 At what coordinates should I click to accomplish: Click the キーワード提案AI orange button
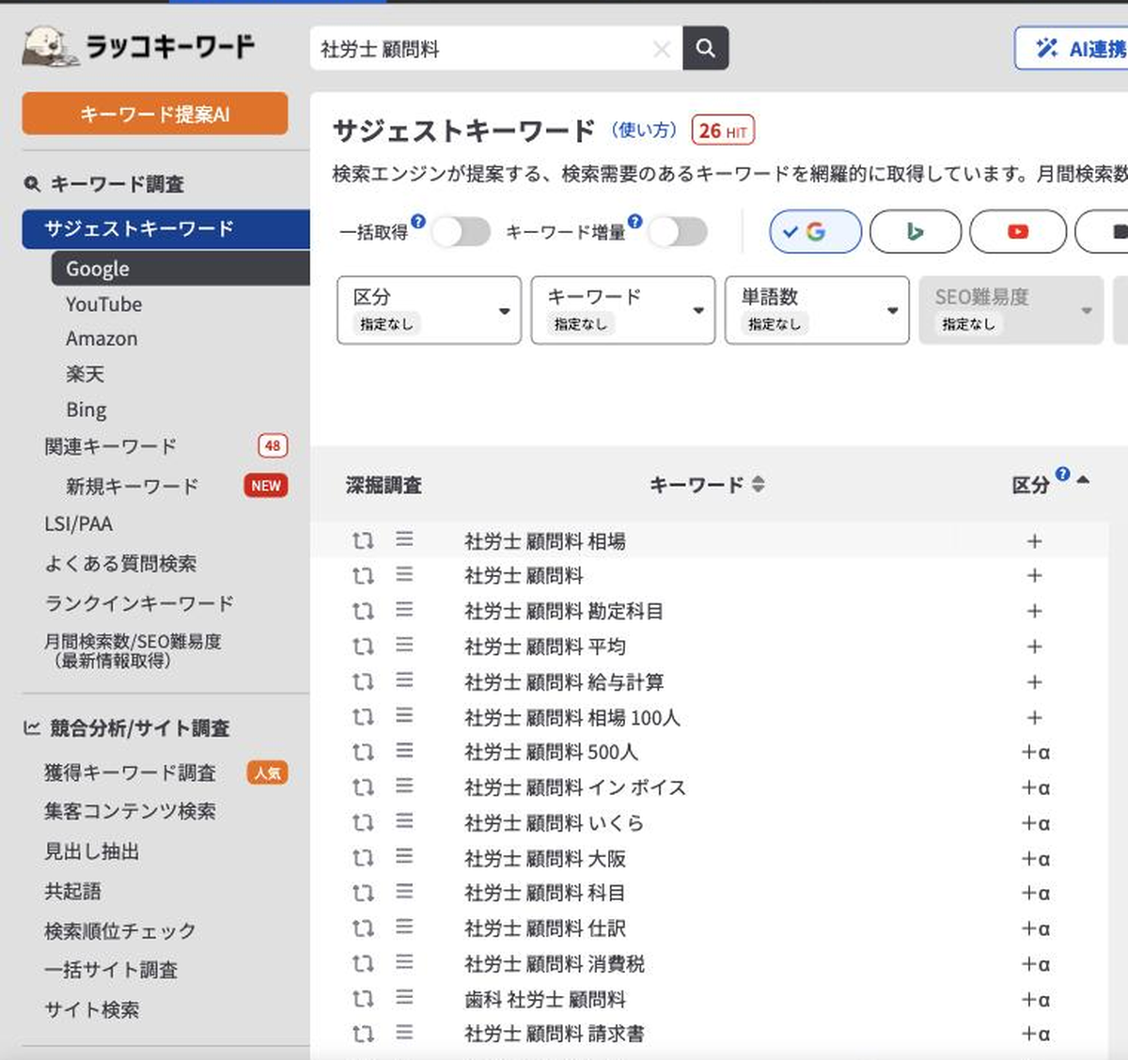155,114
